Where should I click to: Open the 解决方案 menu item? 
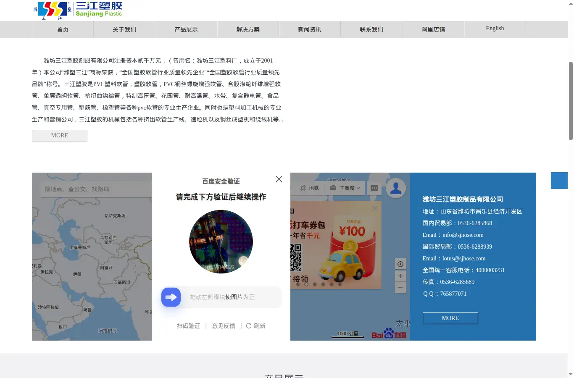point(248,29)
